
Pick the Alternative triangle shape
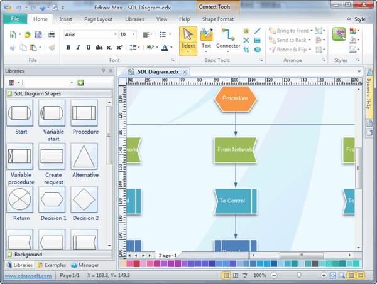[x=85, y=156]
